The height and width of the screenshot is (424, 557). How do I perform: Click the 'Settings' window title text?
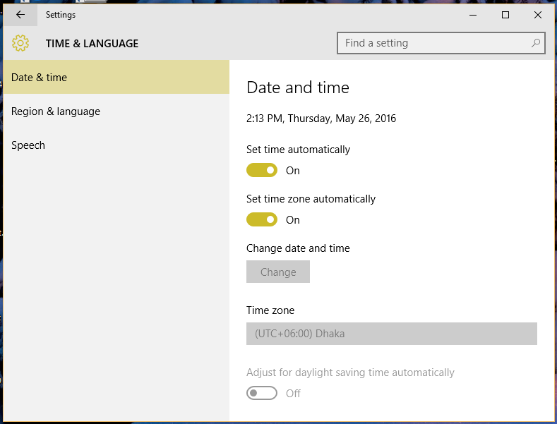pos(61,15)
